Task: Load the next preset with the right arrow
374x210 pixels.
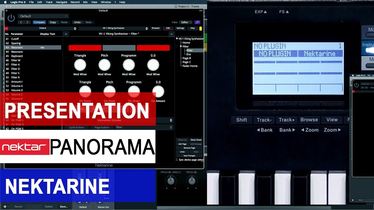Action: click(27, 22)
